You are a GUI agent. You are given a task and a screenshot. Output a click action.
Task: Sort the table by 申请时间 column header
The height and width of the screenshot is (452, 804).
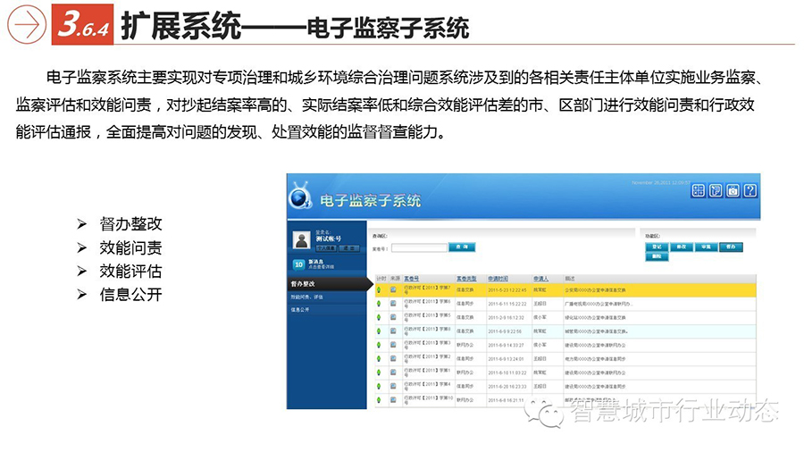[498, 279]
